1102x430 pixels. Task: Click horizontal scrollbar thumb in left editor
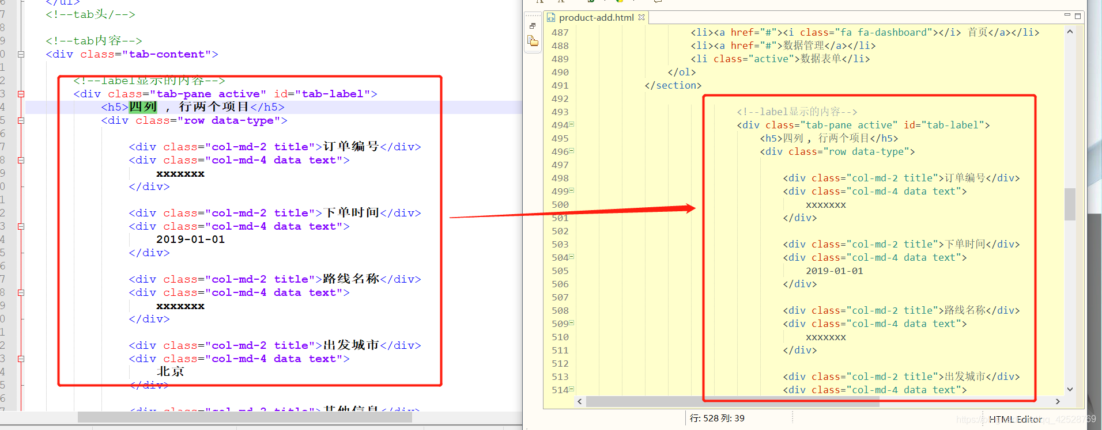245,417
